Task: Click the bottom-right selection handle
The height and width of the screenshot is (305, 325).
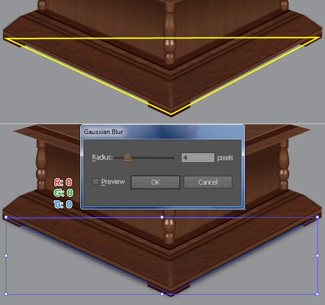Action: tap(317, 294)
